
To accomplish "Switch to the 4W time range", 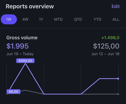I will (x=25, y=19).
